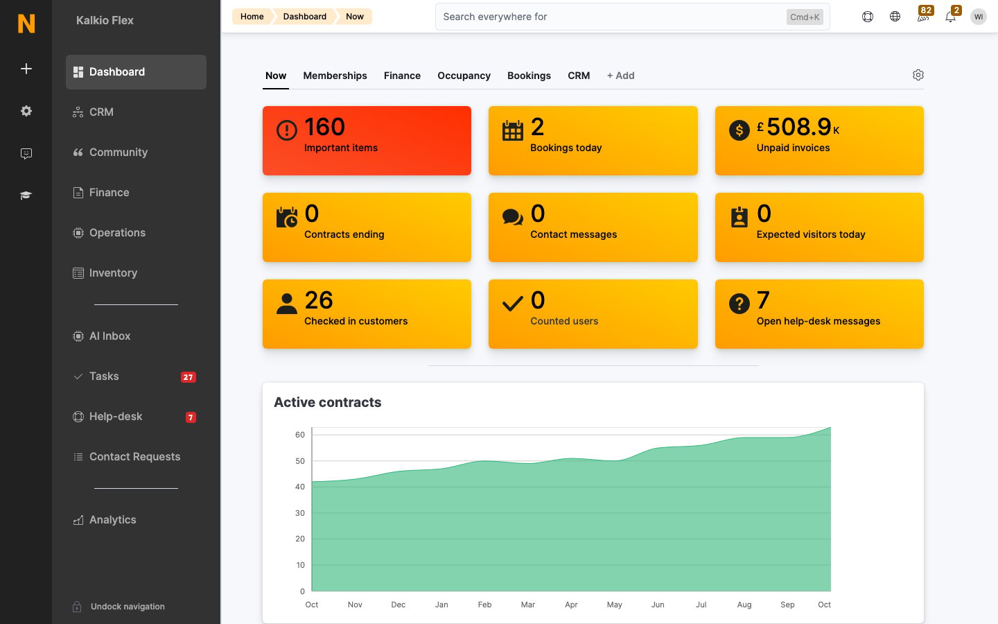Image resolution: width=998 pixels, height=624 pixels.
Task: Open the help lifebuoy icon in top bar
Action: tap(868, 17)
